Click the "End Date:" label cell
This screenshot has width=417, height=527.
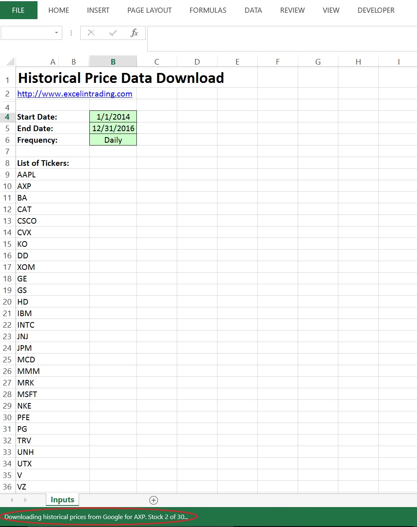tap(53, 128)
